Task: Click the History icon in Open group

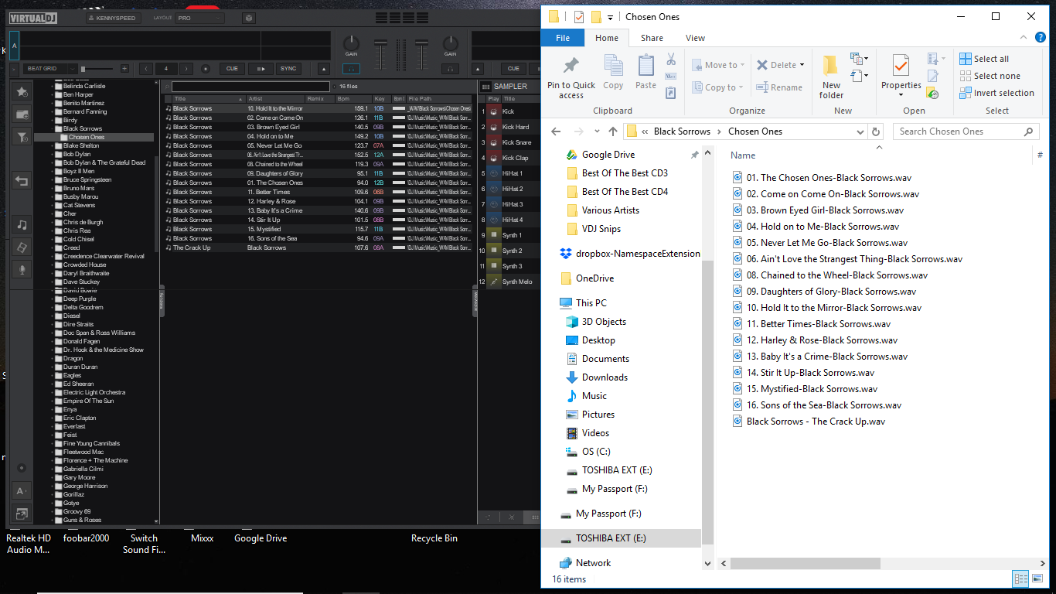Action: (933, 93)
